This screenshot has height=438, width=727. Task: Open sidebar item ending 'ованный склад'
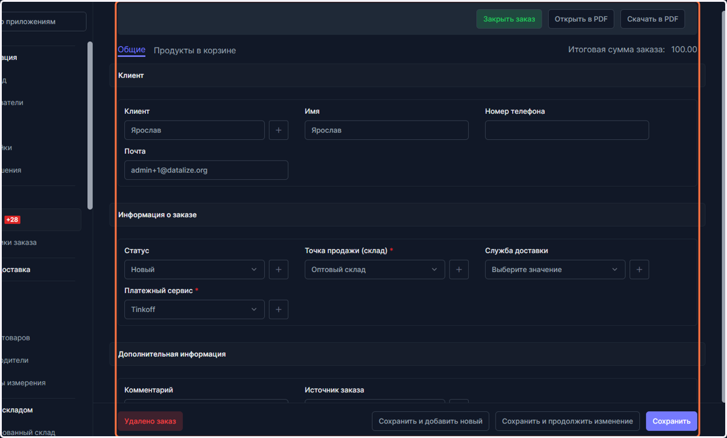click(x=28, y=433)
